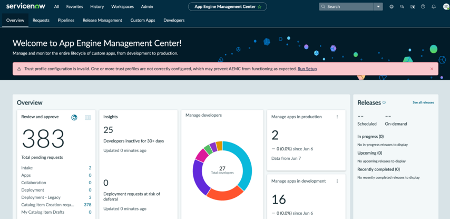Select the Overview tab
This screenshot has height=219, width=450.
click(15, 21)
